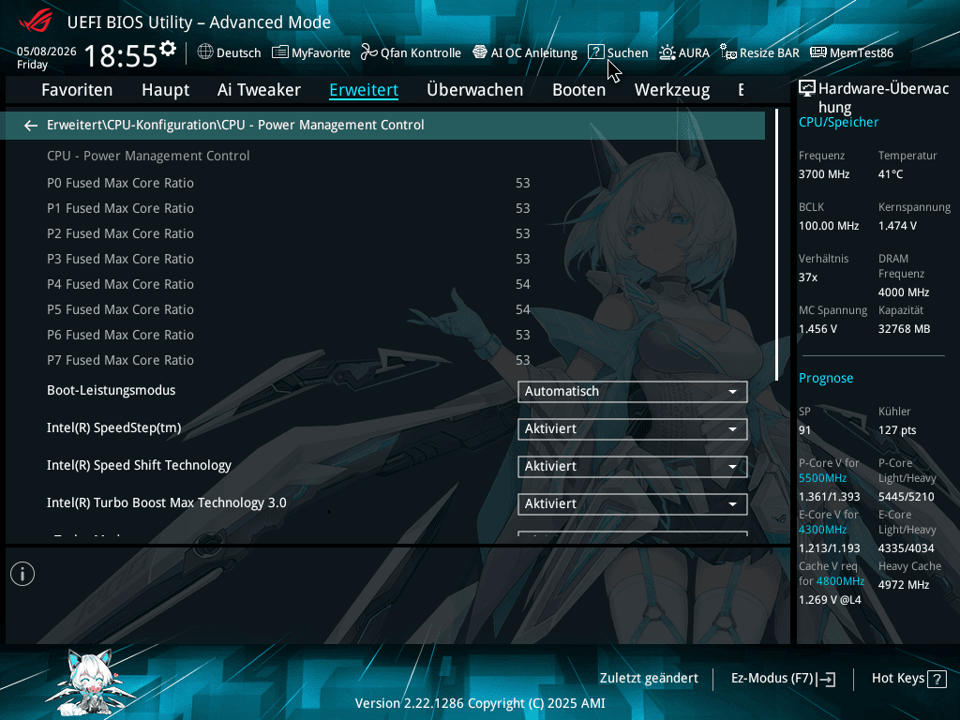Image resolution: width=960 pixels, height=720 pixels.
Task: Click the info circle icon
Action: pyautogui.click(x=22, y=574)
